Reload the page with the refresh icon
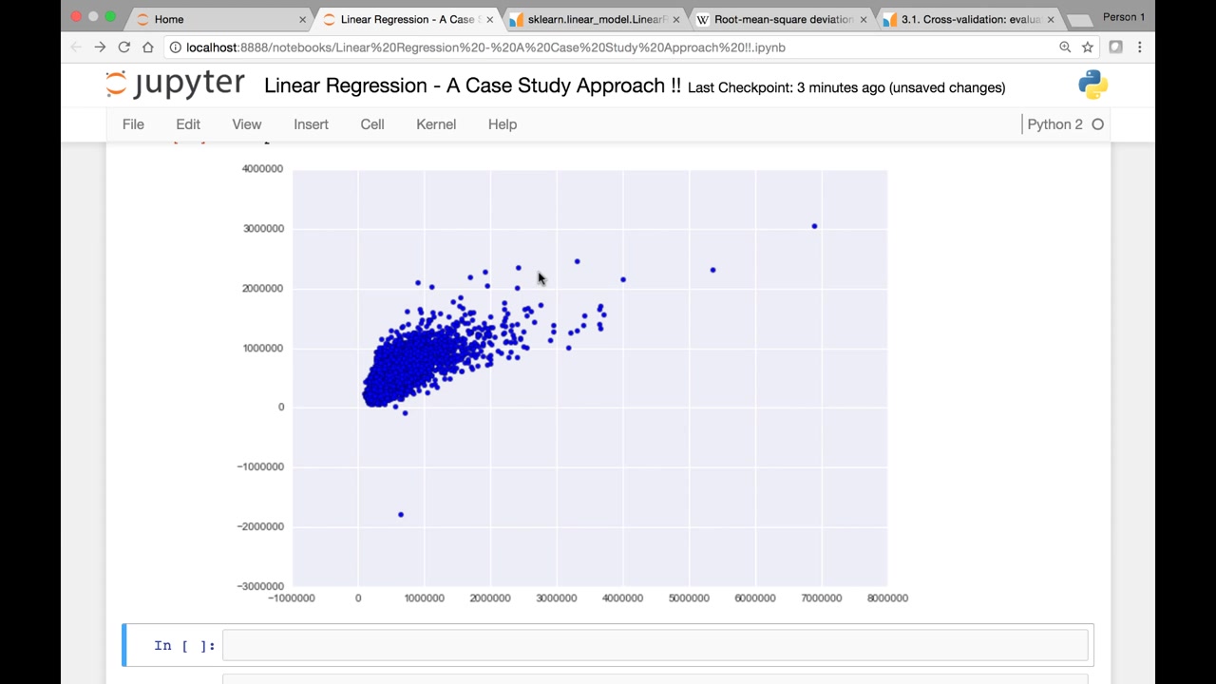Image resolution: width=1216 pixels, height=684 pixels. [123, 47]
